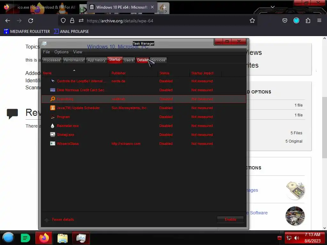The height and width of the screenshot is (245, 327).
Task: Sort by the Publisher column header
Action: 134,73
